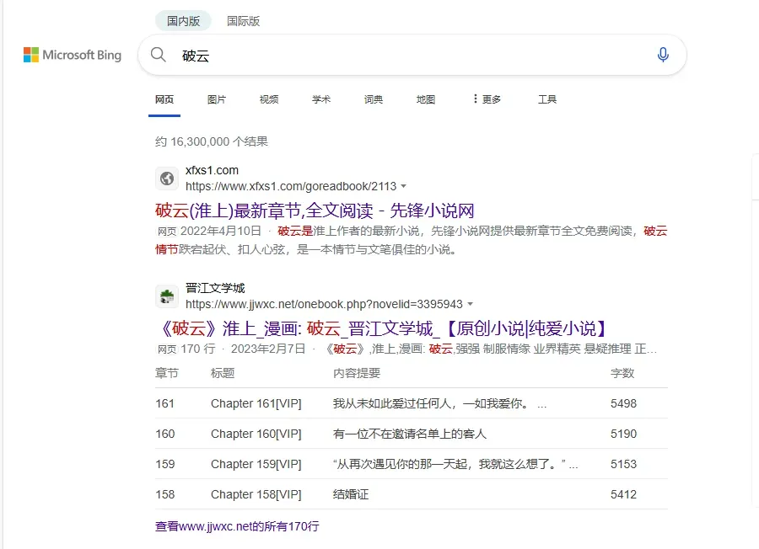759x549 pixels.
Task: Open the 学术 tab
Action: tap(321, 99)
